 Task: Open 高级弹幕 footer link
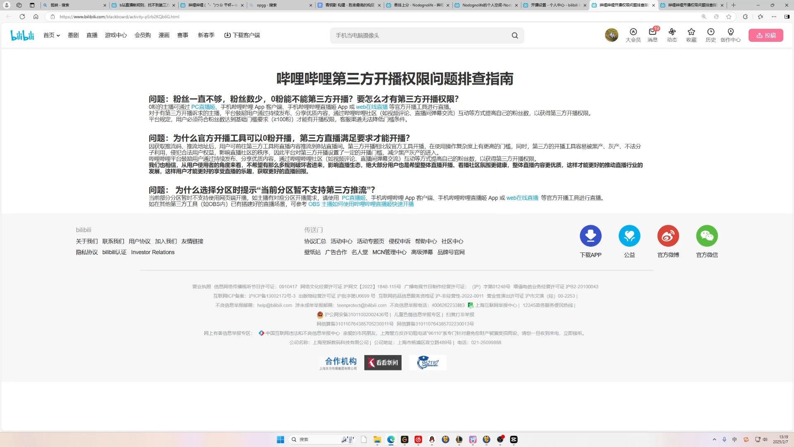(x=422, y=252)
